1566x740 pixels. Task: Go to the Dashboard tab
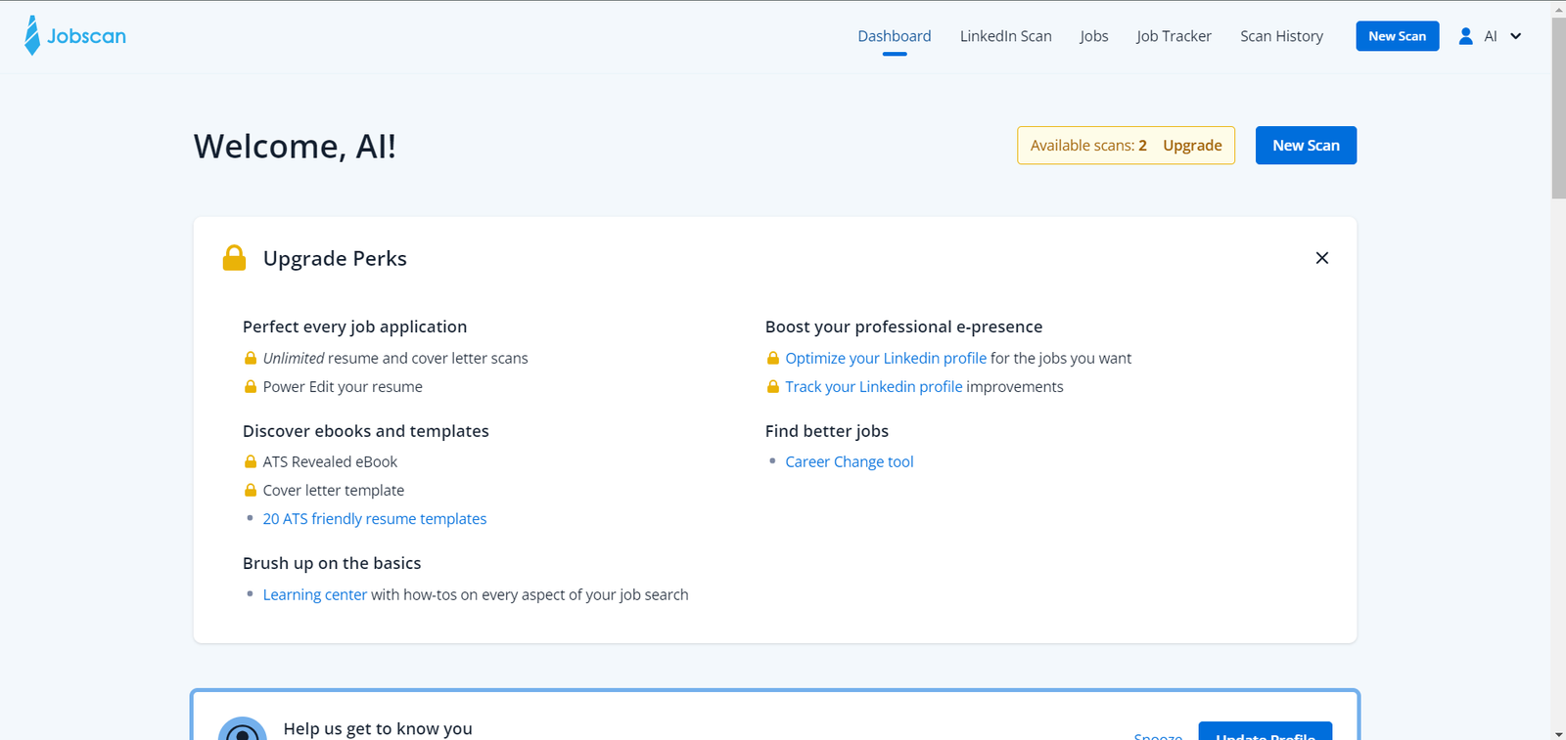click(x=895, y=36)
